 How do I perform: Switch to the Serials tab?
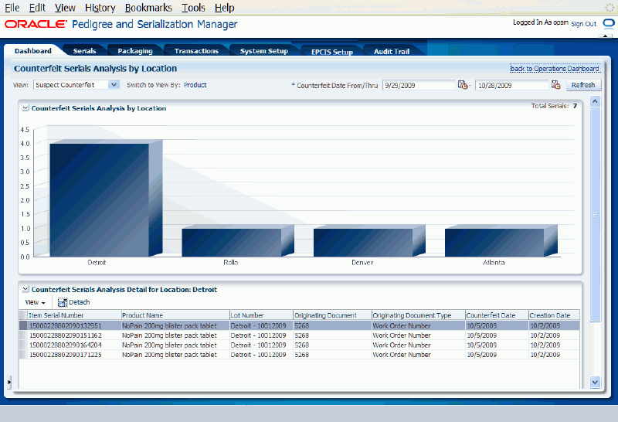pos(84,51)
